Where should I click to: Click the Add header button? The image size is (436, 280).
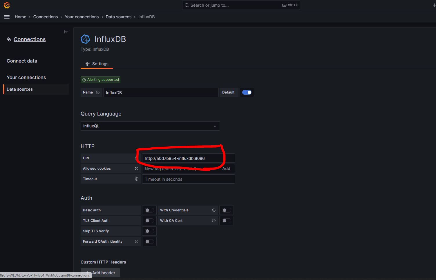pyautogui.click(x=100, y=273)
